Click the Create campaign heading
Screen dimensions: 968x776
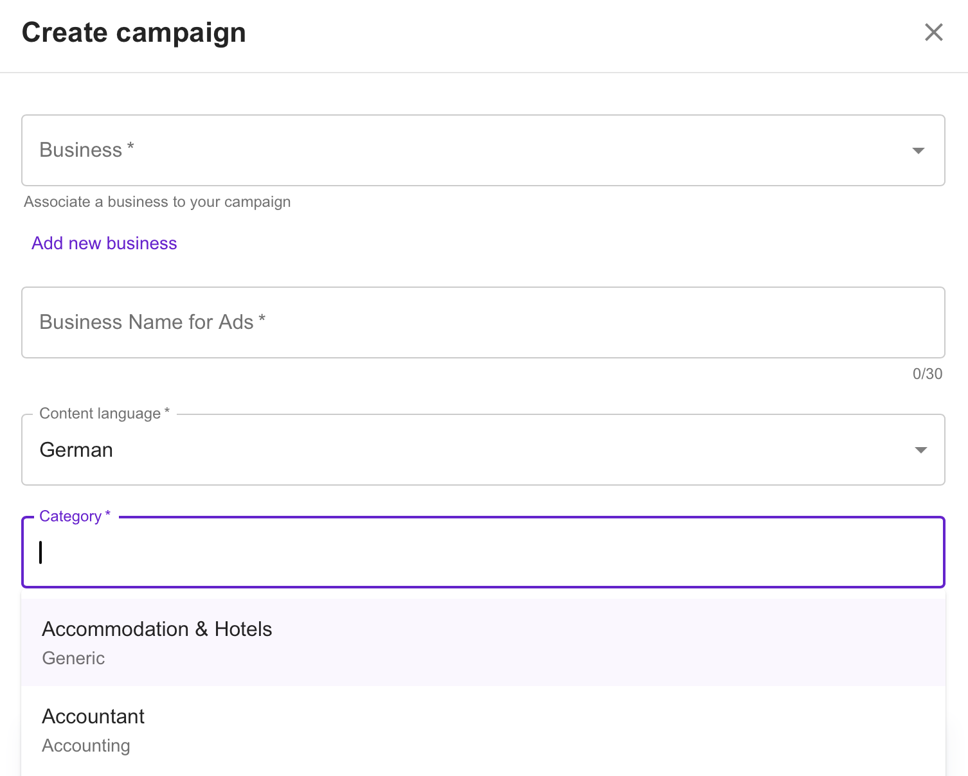134,33
